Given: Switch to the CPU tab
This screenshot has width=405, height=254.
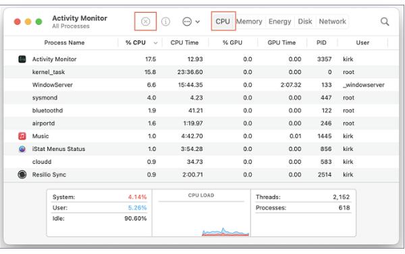Looking at the screenshot, I should (x=223, y=22).
